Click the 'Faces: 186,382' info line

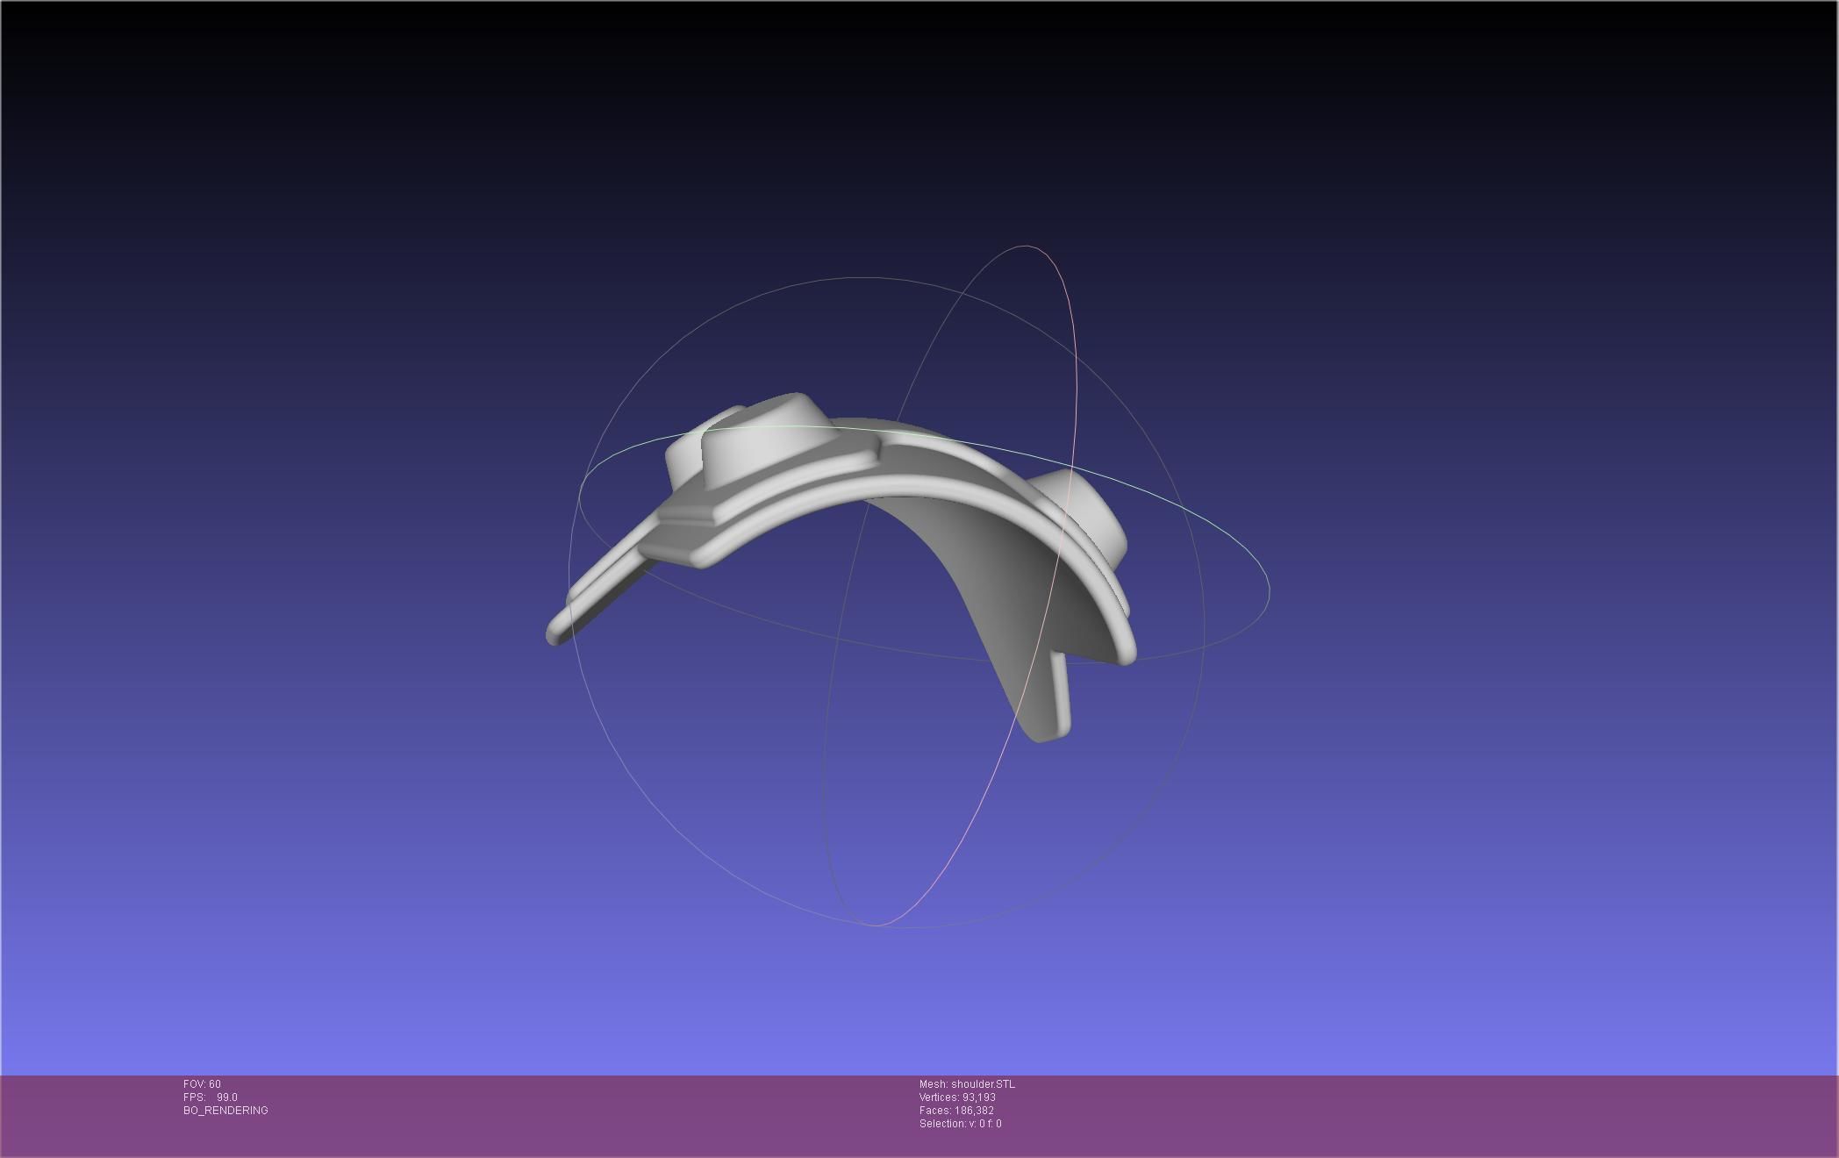[956, 1111]
